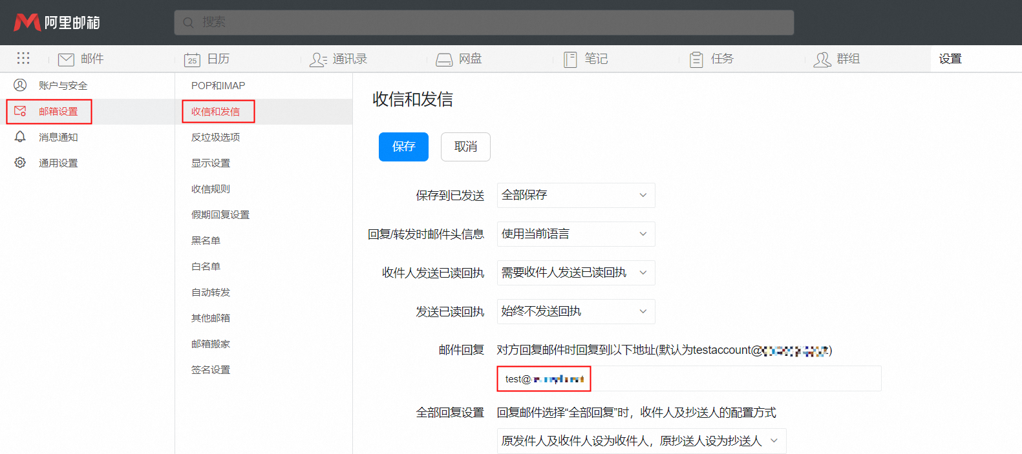The width and height of the screenshot is (1022, 454).
Task: Open the tasks (任务) clipboard icon
Action: click(696, 59)
